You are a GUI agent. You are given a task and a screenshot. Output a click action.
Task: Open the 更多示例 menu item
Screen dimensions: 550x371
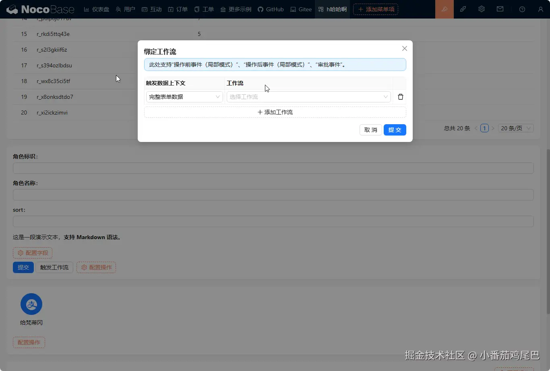click(x=236, y=9)
